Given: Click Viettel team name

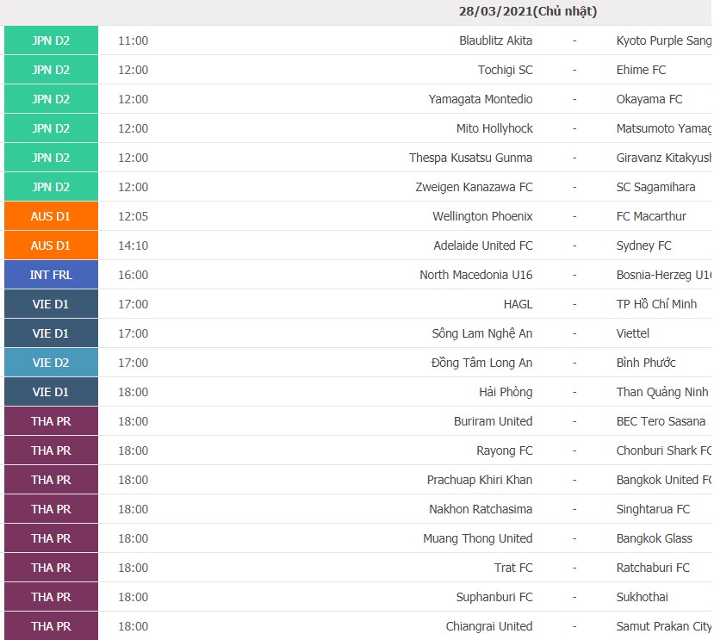Looking at the screenshot, I should click(x=632, y=333).
